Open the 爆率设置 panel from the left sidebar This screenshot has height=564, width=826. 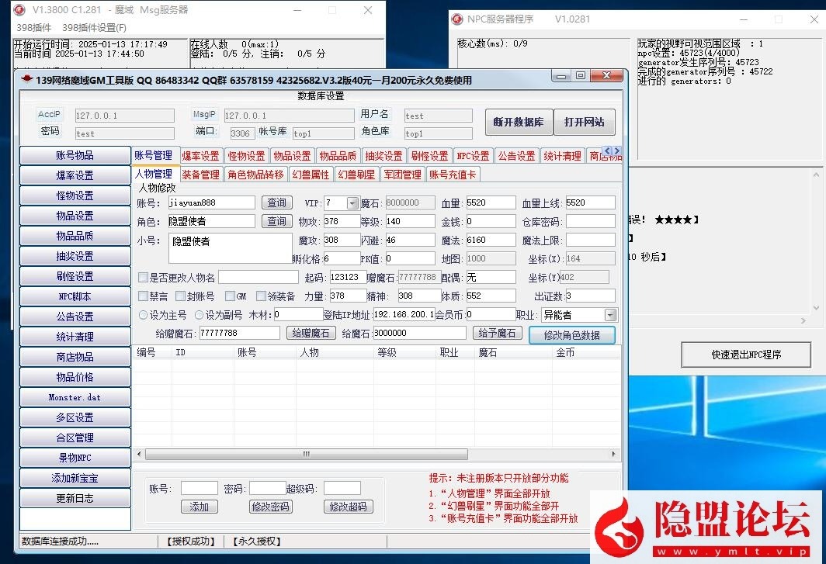[75, 175]
